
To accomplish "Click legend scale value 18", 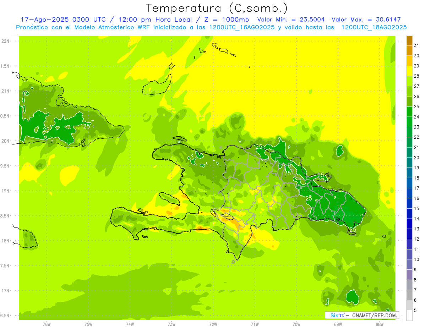I will 417,178.
